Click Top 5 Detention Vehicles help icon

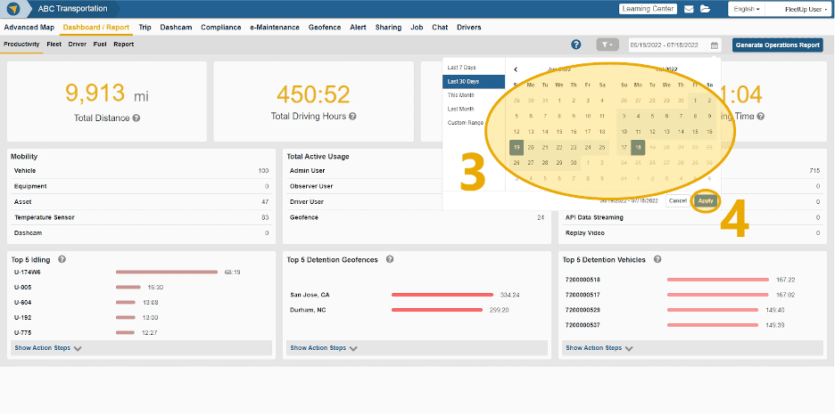point(657,259)
